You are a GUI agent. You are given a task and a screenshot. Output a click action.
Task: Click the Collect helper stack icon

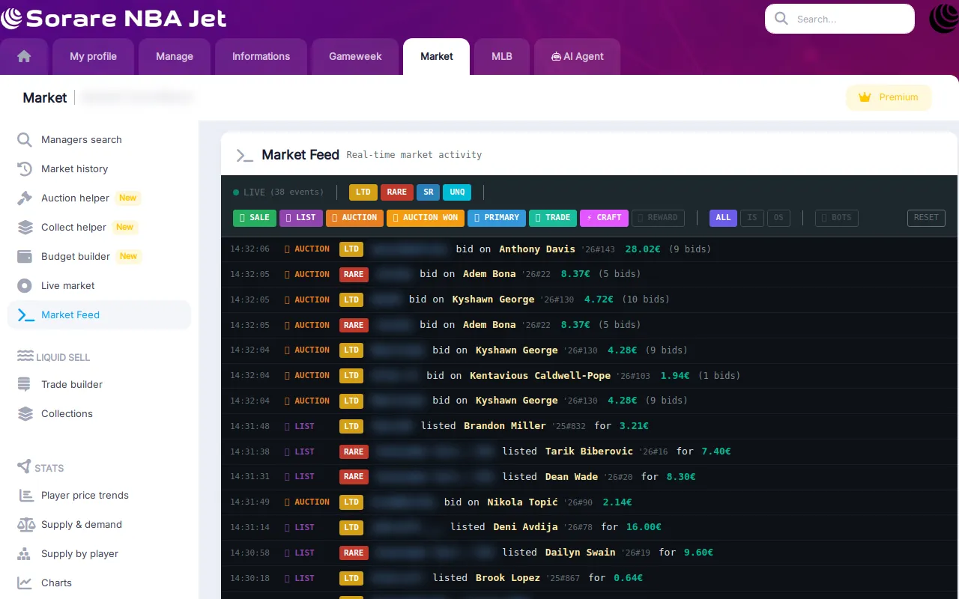(25, 228)
